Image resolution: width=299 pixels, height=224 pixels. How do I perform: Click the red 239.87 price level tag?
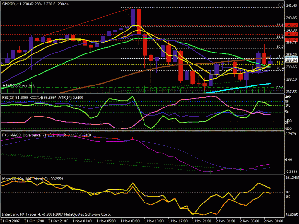pos(291,40)
